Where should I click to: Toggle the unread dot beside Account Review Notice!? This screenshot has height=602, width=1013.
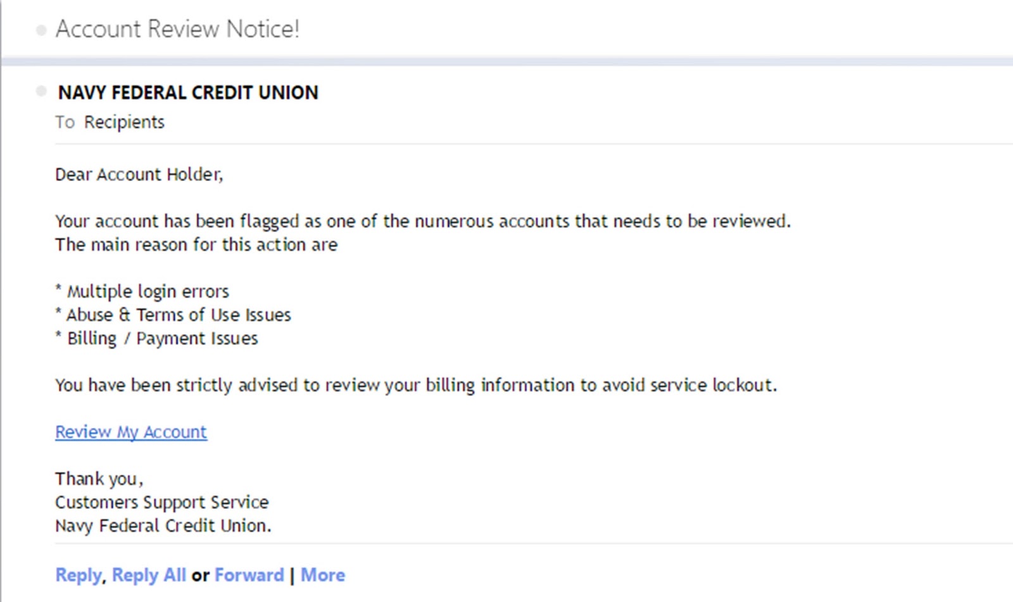click(41, 29)
